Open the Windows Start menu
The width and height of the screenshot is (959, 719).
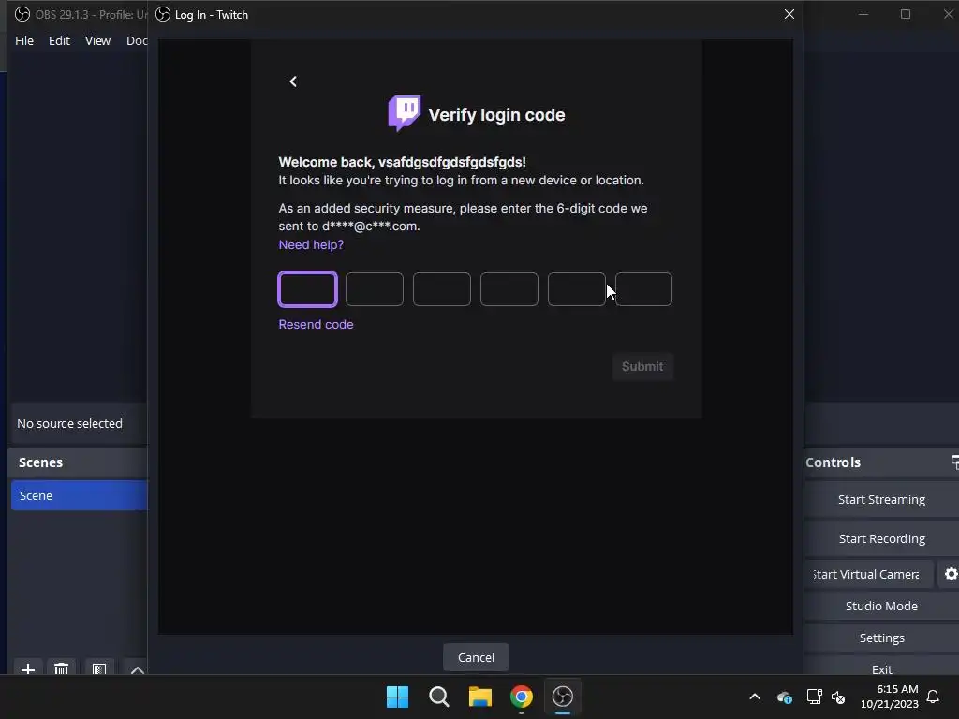coord(397,697)
